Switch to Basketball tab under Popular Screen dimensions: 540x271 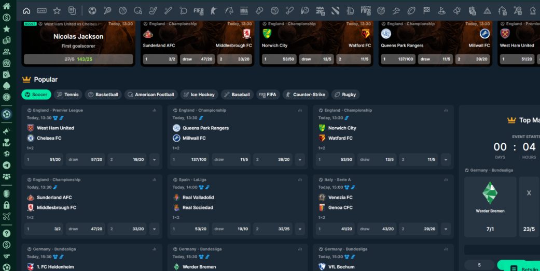click(x=103, y=95)
